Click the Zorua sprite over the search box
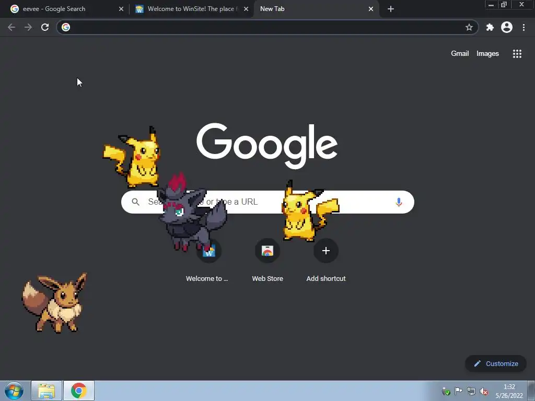Image resolution: width=535 pixels, height=401 pixels. (x=192, y=212)
